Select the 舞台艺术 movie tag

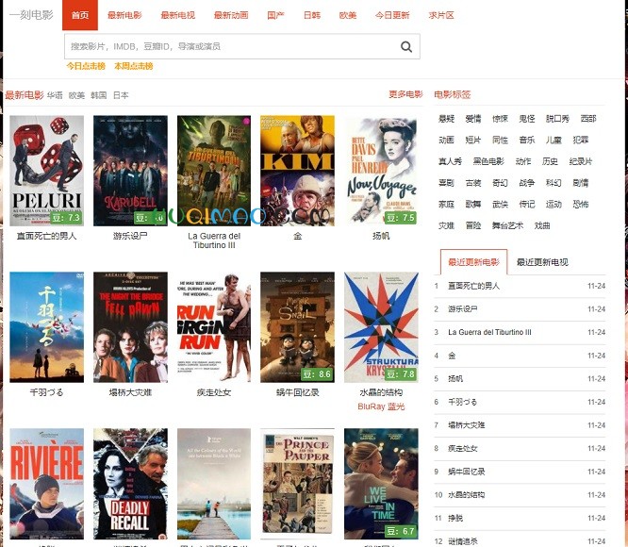508,225
